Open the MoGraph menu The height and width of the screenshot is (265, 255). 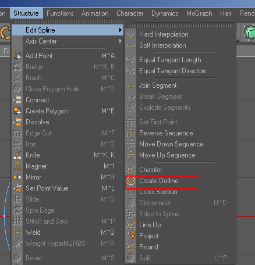199,13
